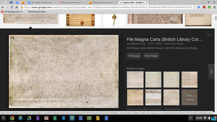Screen dimensions: 217x122
Task: Click the Send feedback link
Action: pyautogui.click(x=173, y=109)
